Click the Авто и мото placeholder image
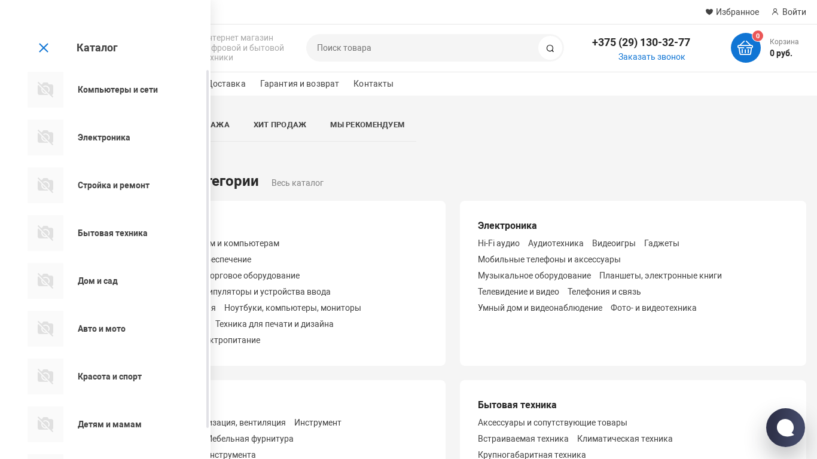The width and height of the screenshot is (817, 459). pyautogui.click(x=45, y=329)
